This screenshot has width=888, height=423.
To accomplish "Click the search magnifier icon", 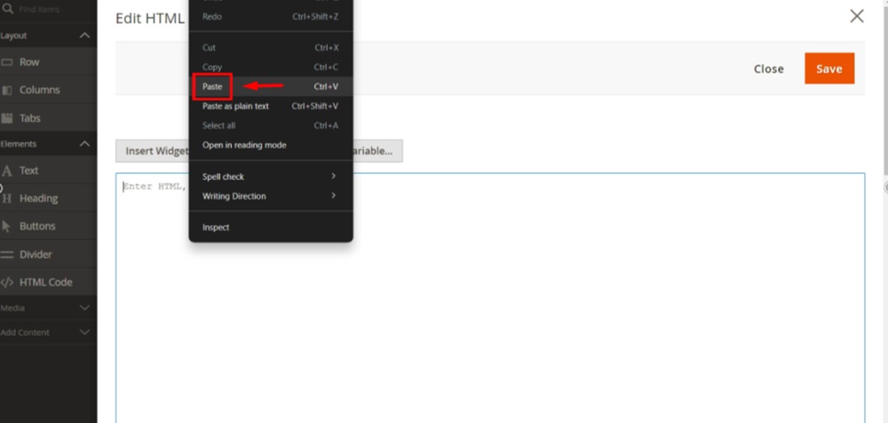I will (7, 9).
